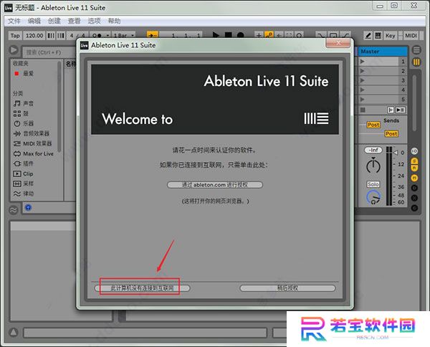This screenshot has height=347, width=430.
Task: Toggle MIDI Arrangement Overdub plus icon
Action: point(259,35)
